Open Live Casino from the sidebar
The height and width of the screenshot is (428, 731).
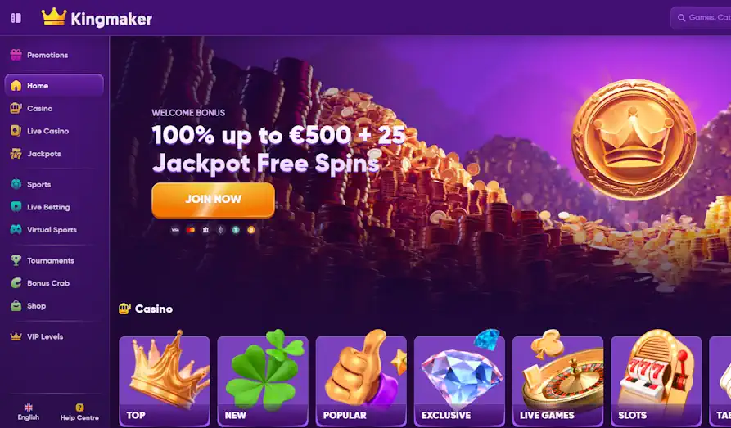(x=47, y=131)
